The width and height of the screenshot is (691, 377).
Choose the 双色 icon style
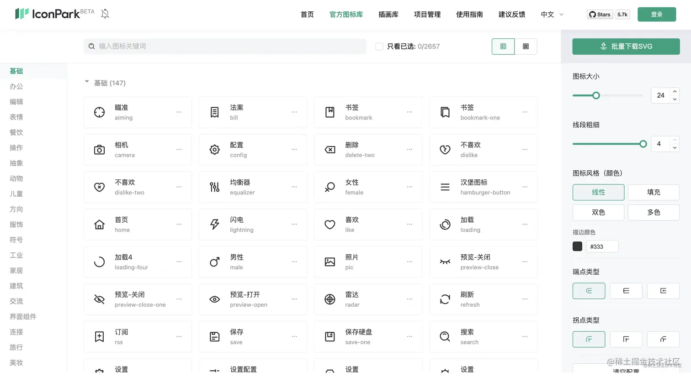pos(598,212)
